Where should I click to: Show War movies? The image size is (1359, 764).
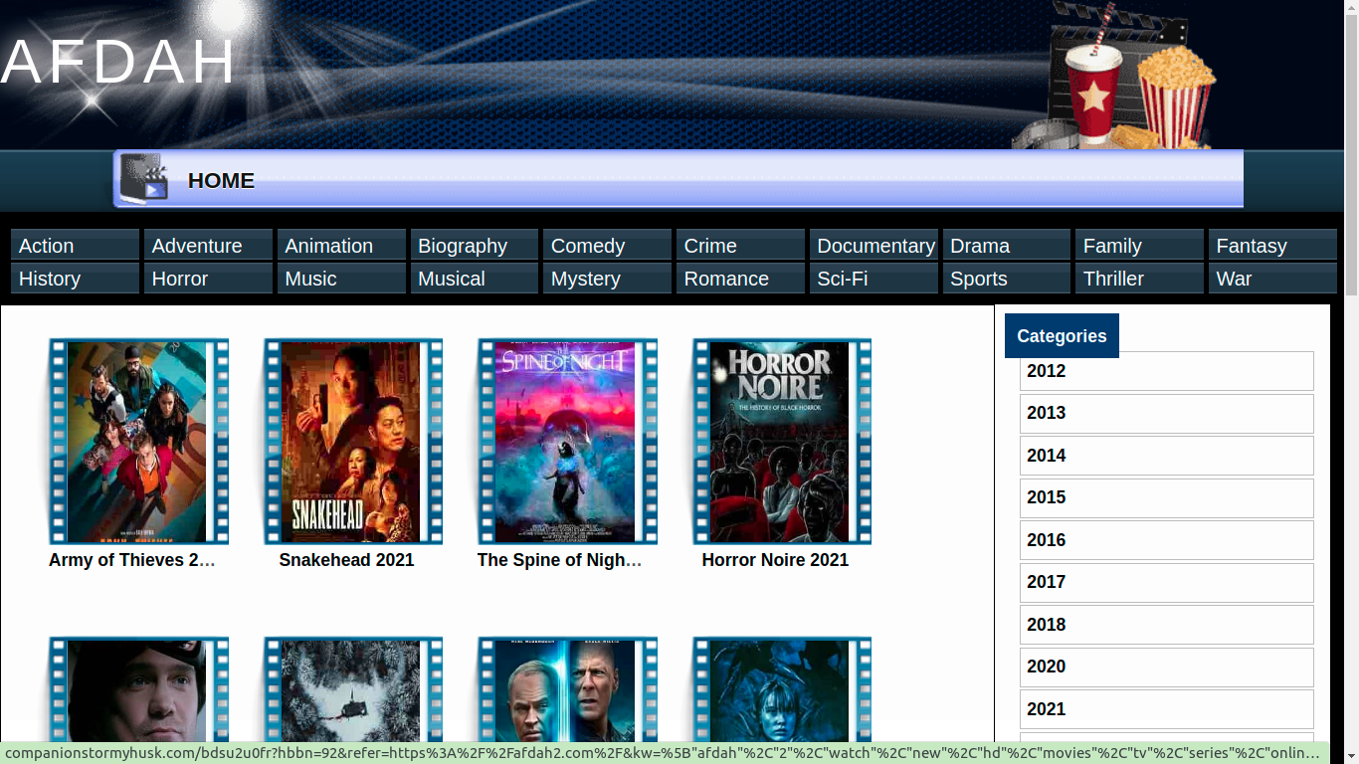pos(1272,278)
